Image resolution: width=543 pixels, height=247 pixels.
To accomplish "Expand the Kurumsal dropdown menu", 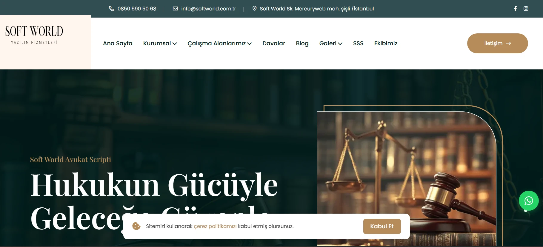I will 160,44.
